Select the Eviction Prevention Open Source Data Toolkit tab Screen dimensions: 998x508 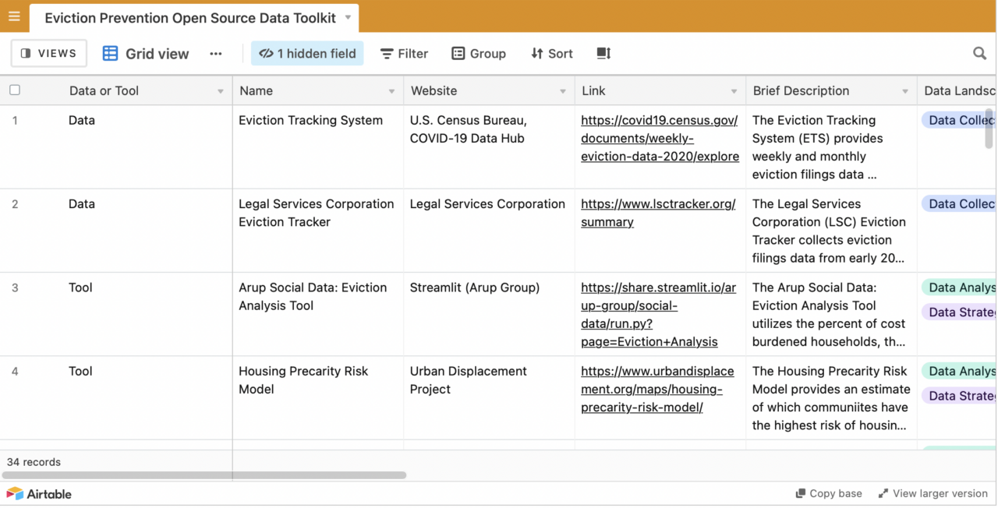195,17
